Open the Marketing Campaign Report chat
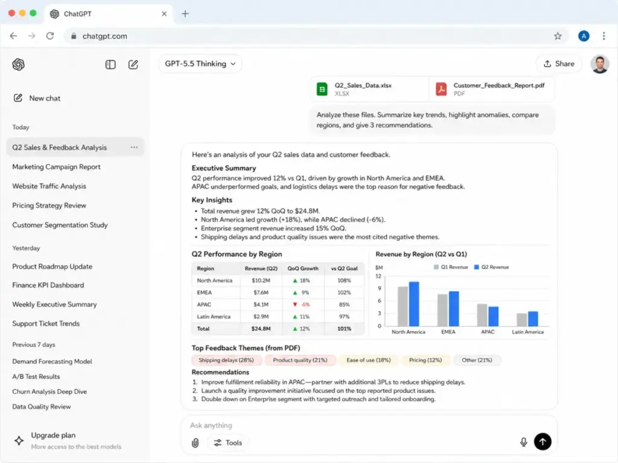618x463 pixels. [56, 166]
